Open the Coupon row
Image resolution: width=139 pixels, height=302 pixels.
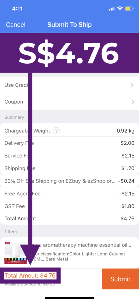(x=69, y=102)
